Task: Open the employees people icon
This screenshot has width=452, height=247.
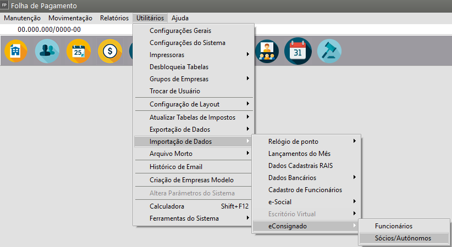Action: [x=47, y=52]
